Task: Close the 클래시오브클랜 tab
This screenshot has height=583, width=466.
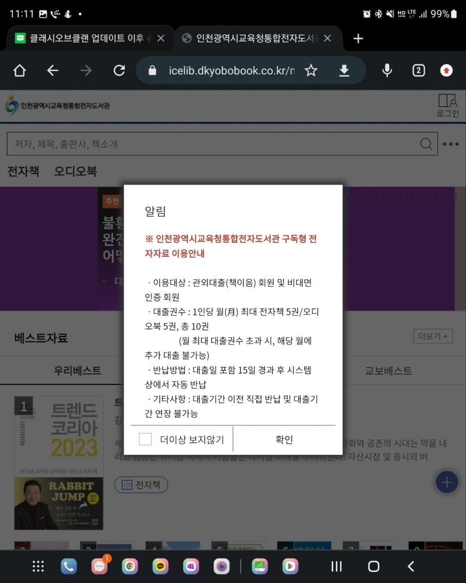Action: (161, 38)
